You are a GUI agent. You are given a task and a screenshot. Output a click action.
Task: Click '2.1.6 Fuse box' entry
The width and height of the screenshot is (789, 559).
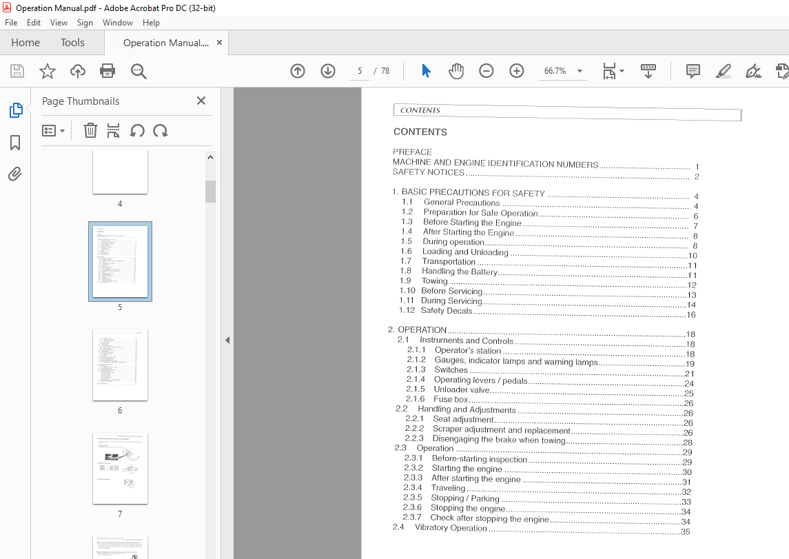click(x=549, y=400)
